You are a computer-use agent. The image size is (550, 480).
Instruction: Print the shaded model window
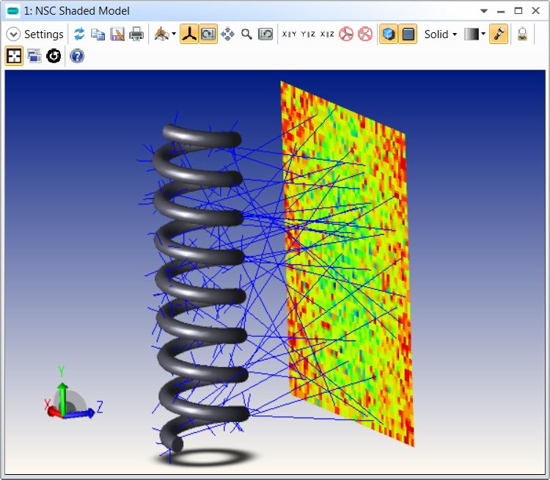click(x=136, y=34)
